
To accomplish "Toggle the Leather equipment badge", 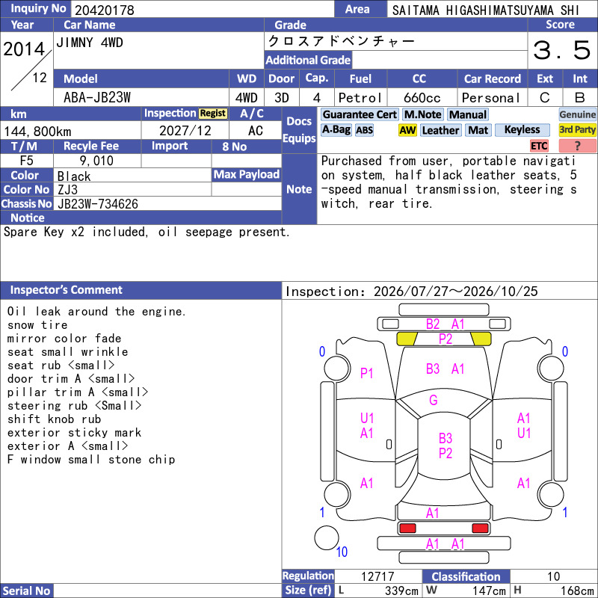I will tap(440, 130).
